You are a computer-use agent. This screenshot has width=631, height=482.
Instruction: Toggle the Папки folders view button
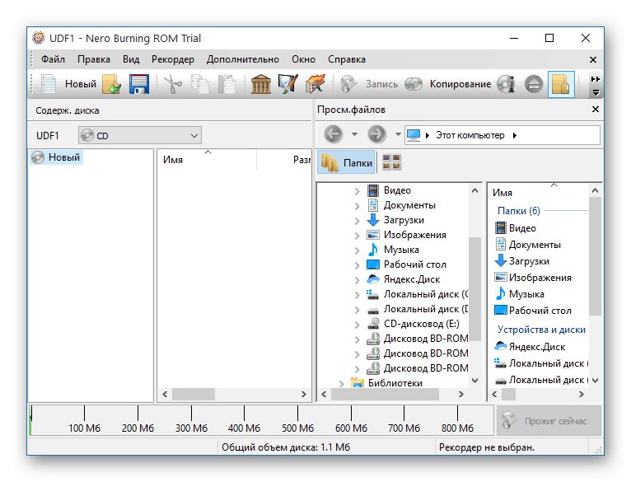tap(347, 163)
